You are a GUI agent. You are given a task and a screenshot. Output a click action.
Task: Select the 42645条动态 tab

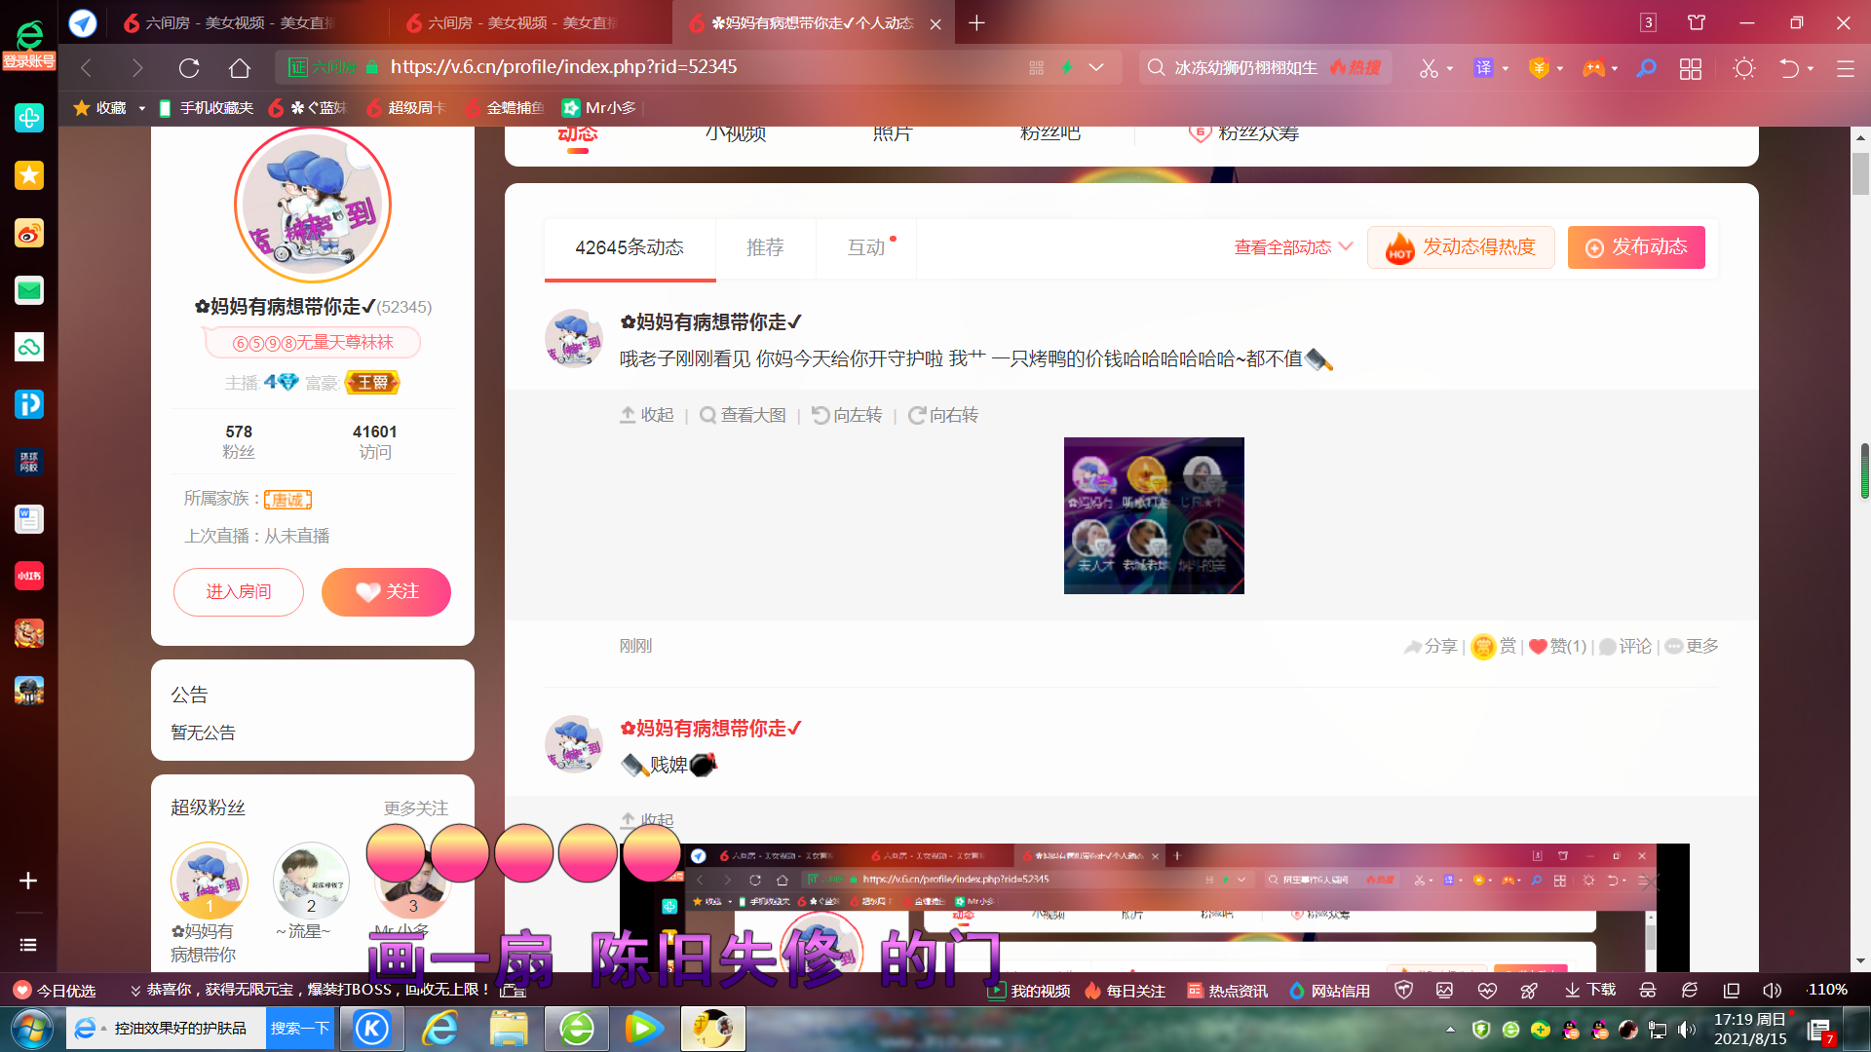[630, 247]
